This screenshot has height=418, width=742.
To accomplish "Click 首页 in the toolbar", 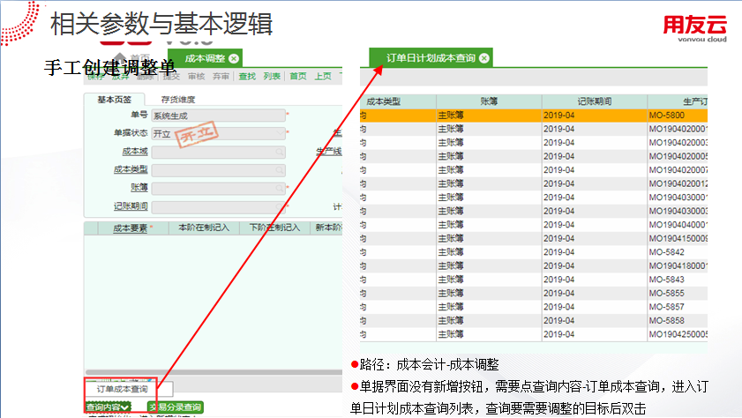I will pos(298,77).
